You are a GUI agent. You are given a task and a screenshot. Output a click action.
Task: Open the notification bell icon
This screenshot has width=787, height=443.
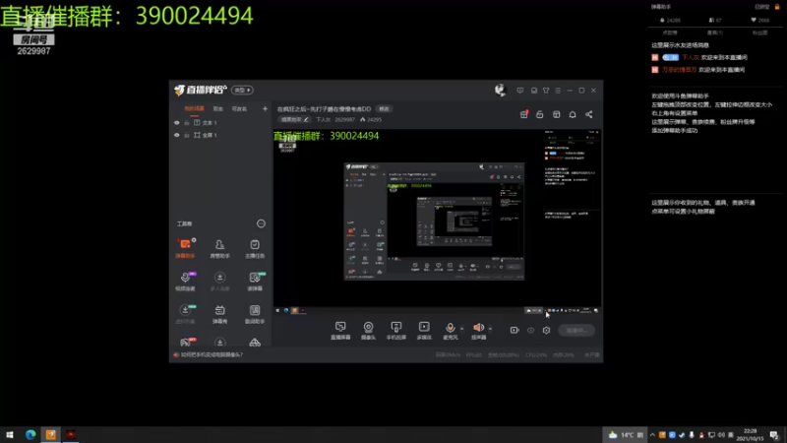573,114
